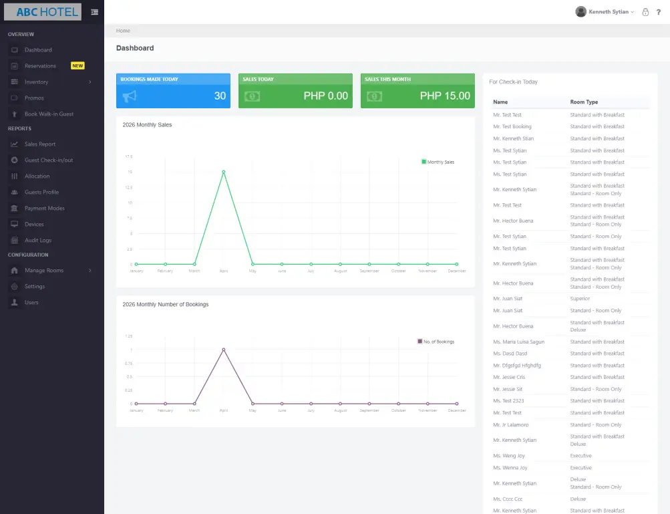Screen dimensions: 670x514
Task: Open the Audit Logs menu item
Action: [x=38, y=241]
